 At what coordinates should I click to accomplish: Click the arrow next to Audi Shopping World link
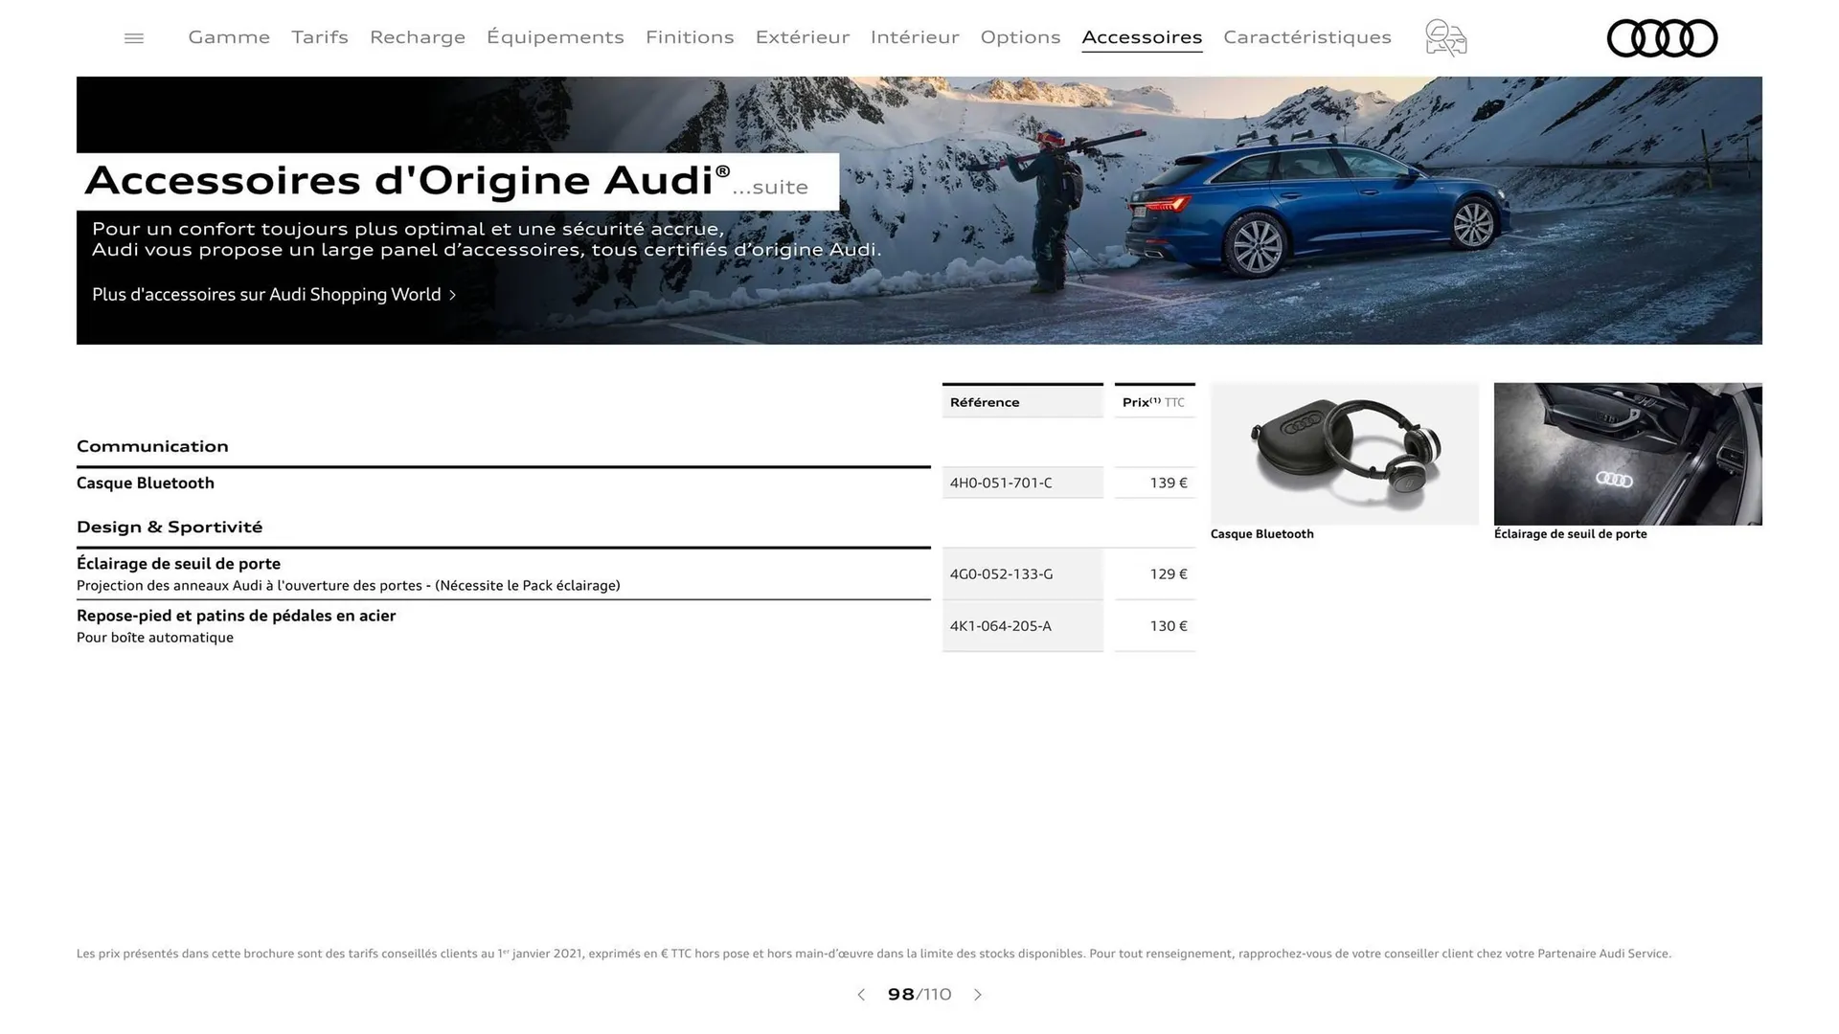(x=452, y=295)
